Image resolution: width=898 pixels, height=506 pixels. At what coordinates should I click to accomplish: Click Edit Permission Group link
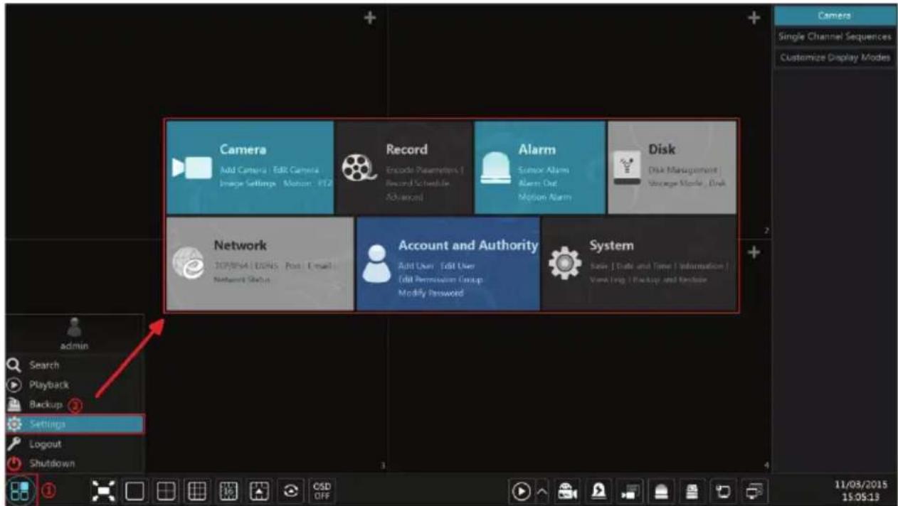click(440, 279)
